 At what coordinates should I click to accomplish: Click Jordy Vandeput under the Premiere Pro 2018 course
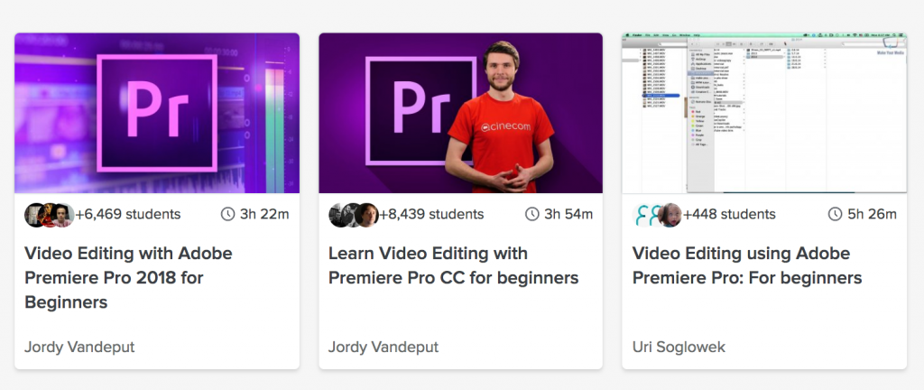(79, 347)
